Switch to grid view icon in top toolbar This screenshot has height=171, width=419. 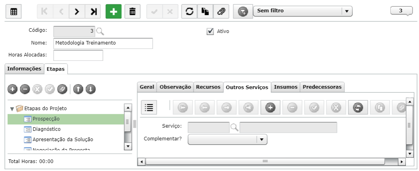click(x=14, y=12)
